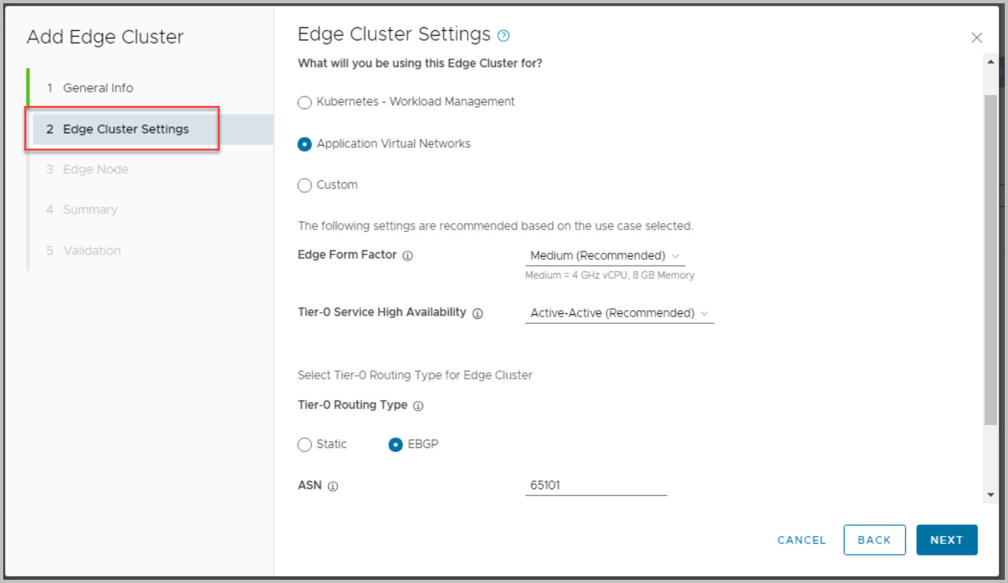1008x583 pixels.
Task: Expand Tier-0 Service High Availability dropdown
Action: [619, 313]
